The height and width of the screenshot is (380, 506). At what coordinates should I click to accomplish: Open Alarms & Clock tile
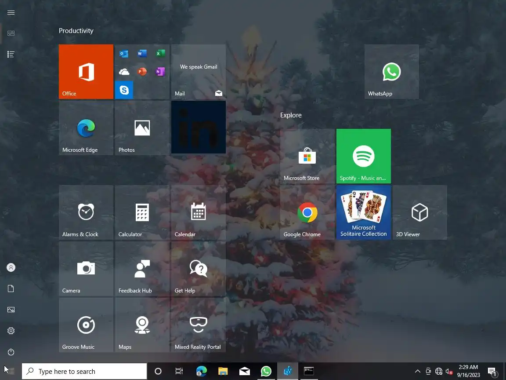(86, 212)
